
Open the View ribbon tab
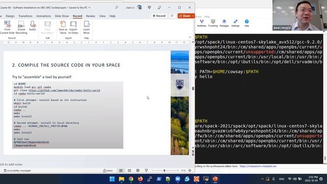click(x=102, y=16)
